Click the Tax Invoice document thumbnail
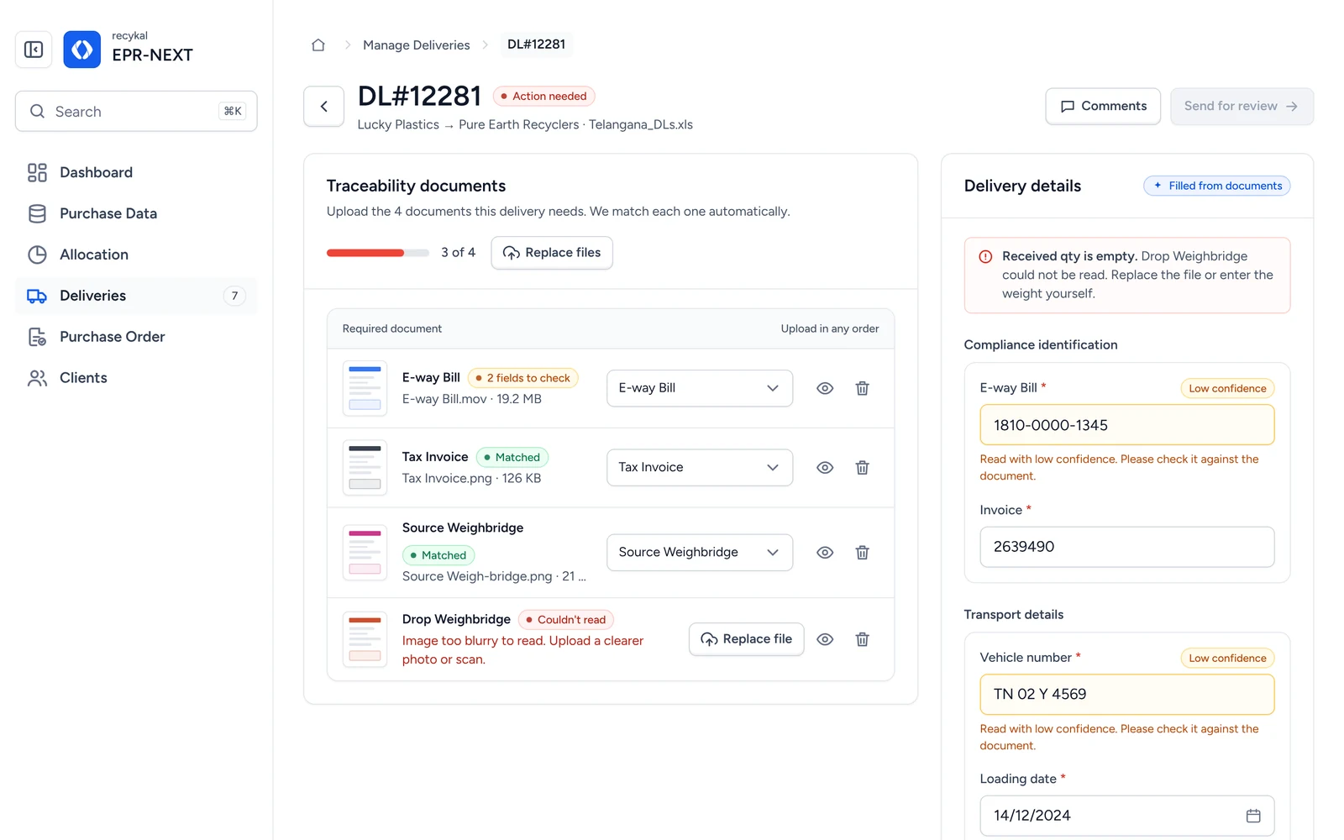The height and width of the screenshot is (840, 1344). tap(365, 468)
